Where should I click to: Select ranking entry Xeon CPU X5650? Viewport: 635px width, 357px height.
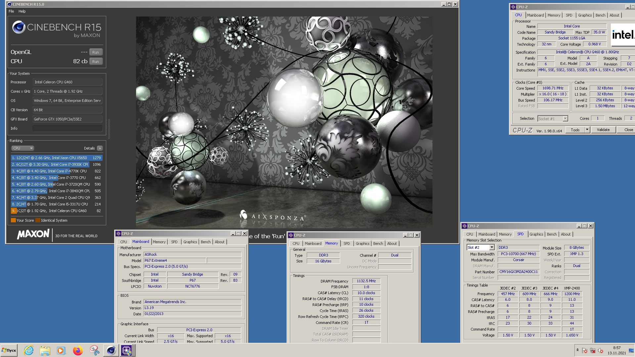coord(57,158)
